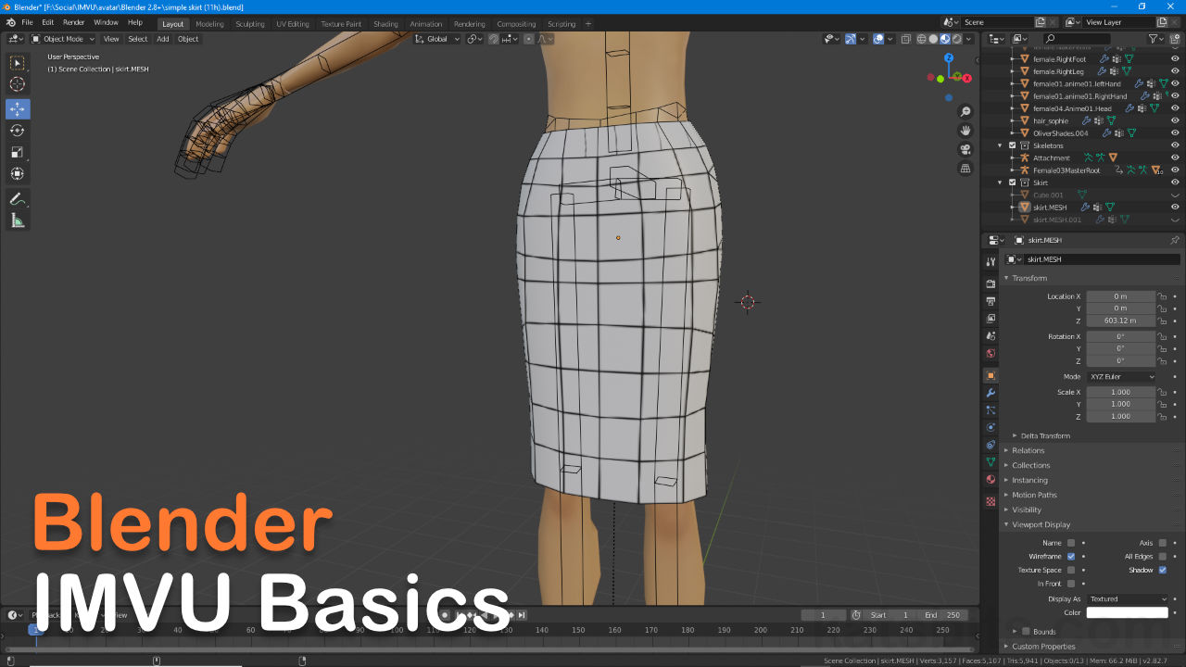Switch to the UV Editing workspace tab
Image resolution: width=1186 pixels, height=667 pixels.
pyautogui.click(x=293, y=24)
